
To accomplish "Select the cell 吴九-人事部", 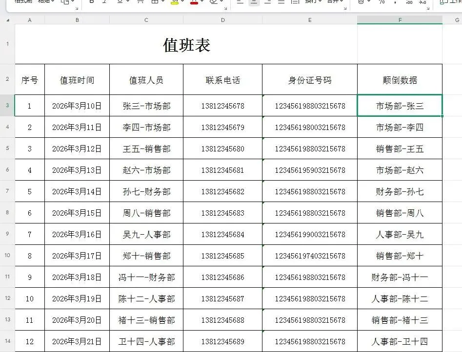I will [x=146, y=234].
